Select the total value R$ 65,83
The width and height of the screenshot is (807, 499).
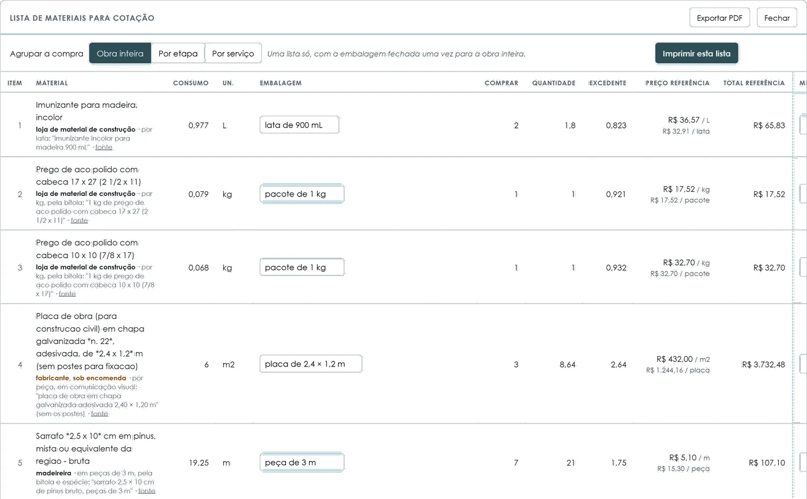click(769, 126)
